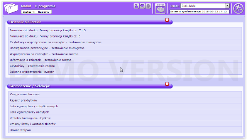Open Informacja o zbiorach annual report
This screenshot has width=247, height=140.
[125, 60]
